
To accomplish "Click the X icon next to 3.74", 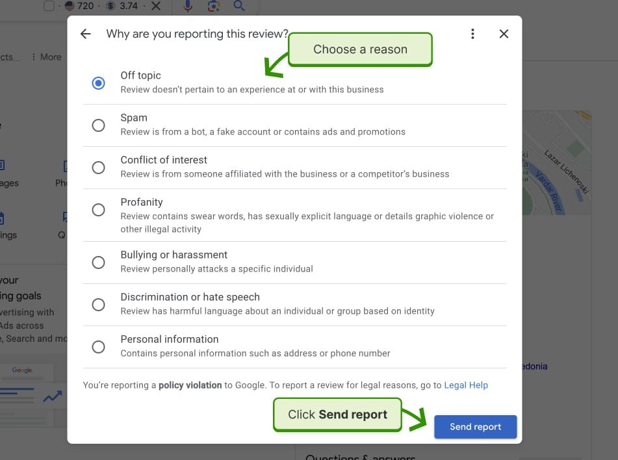I will pyautogui.click(x=155, y=6).
